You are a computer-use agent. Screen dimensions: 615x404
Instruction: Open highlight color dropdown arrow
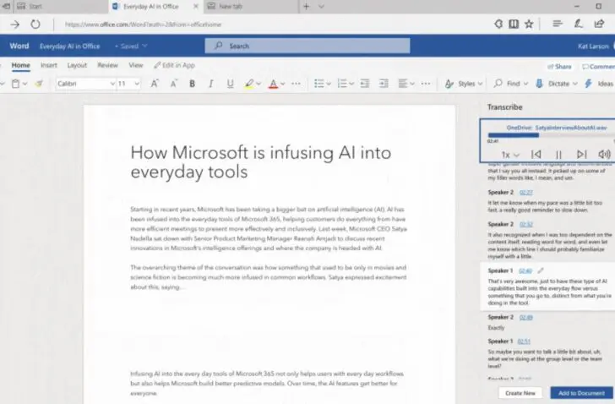tap(259, 84)
